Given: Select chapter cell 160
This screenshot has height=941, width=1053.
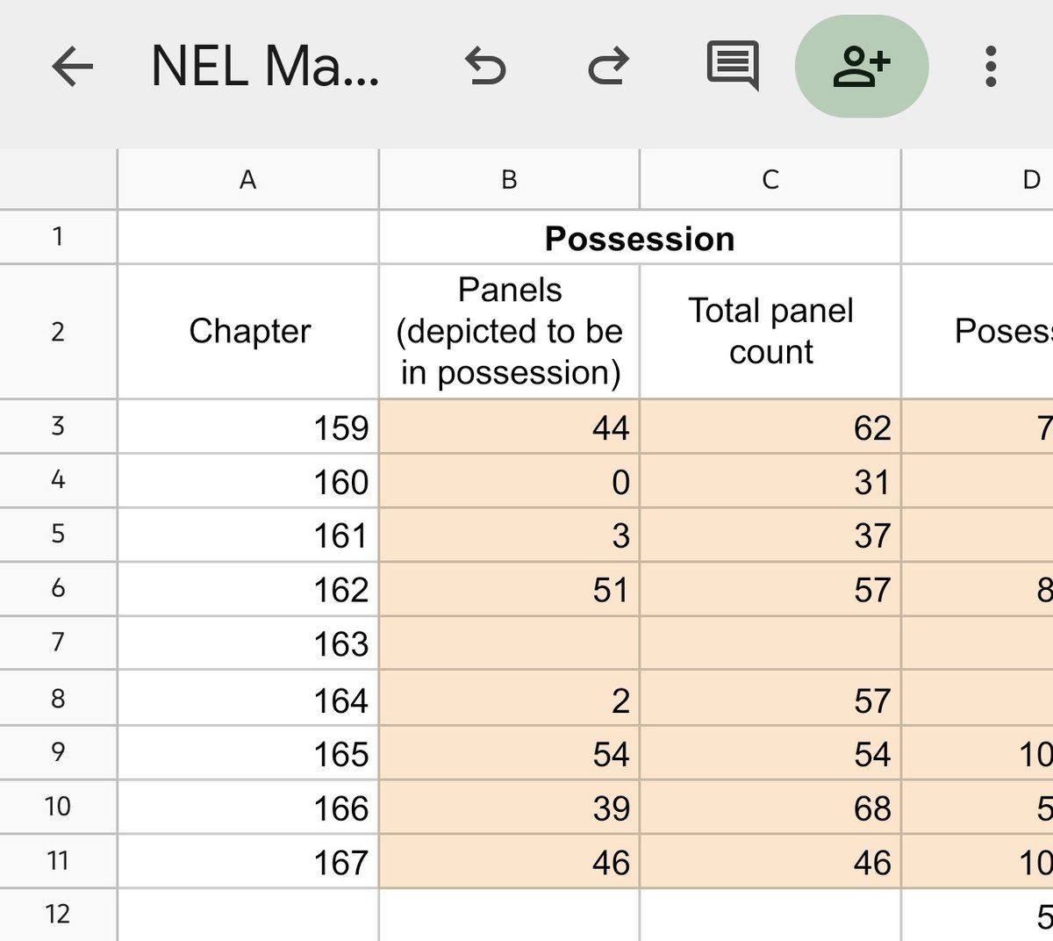Looking at the screenshot, I should pyautogui.click(x=248, y=481).
